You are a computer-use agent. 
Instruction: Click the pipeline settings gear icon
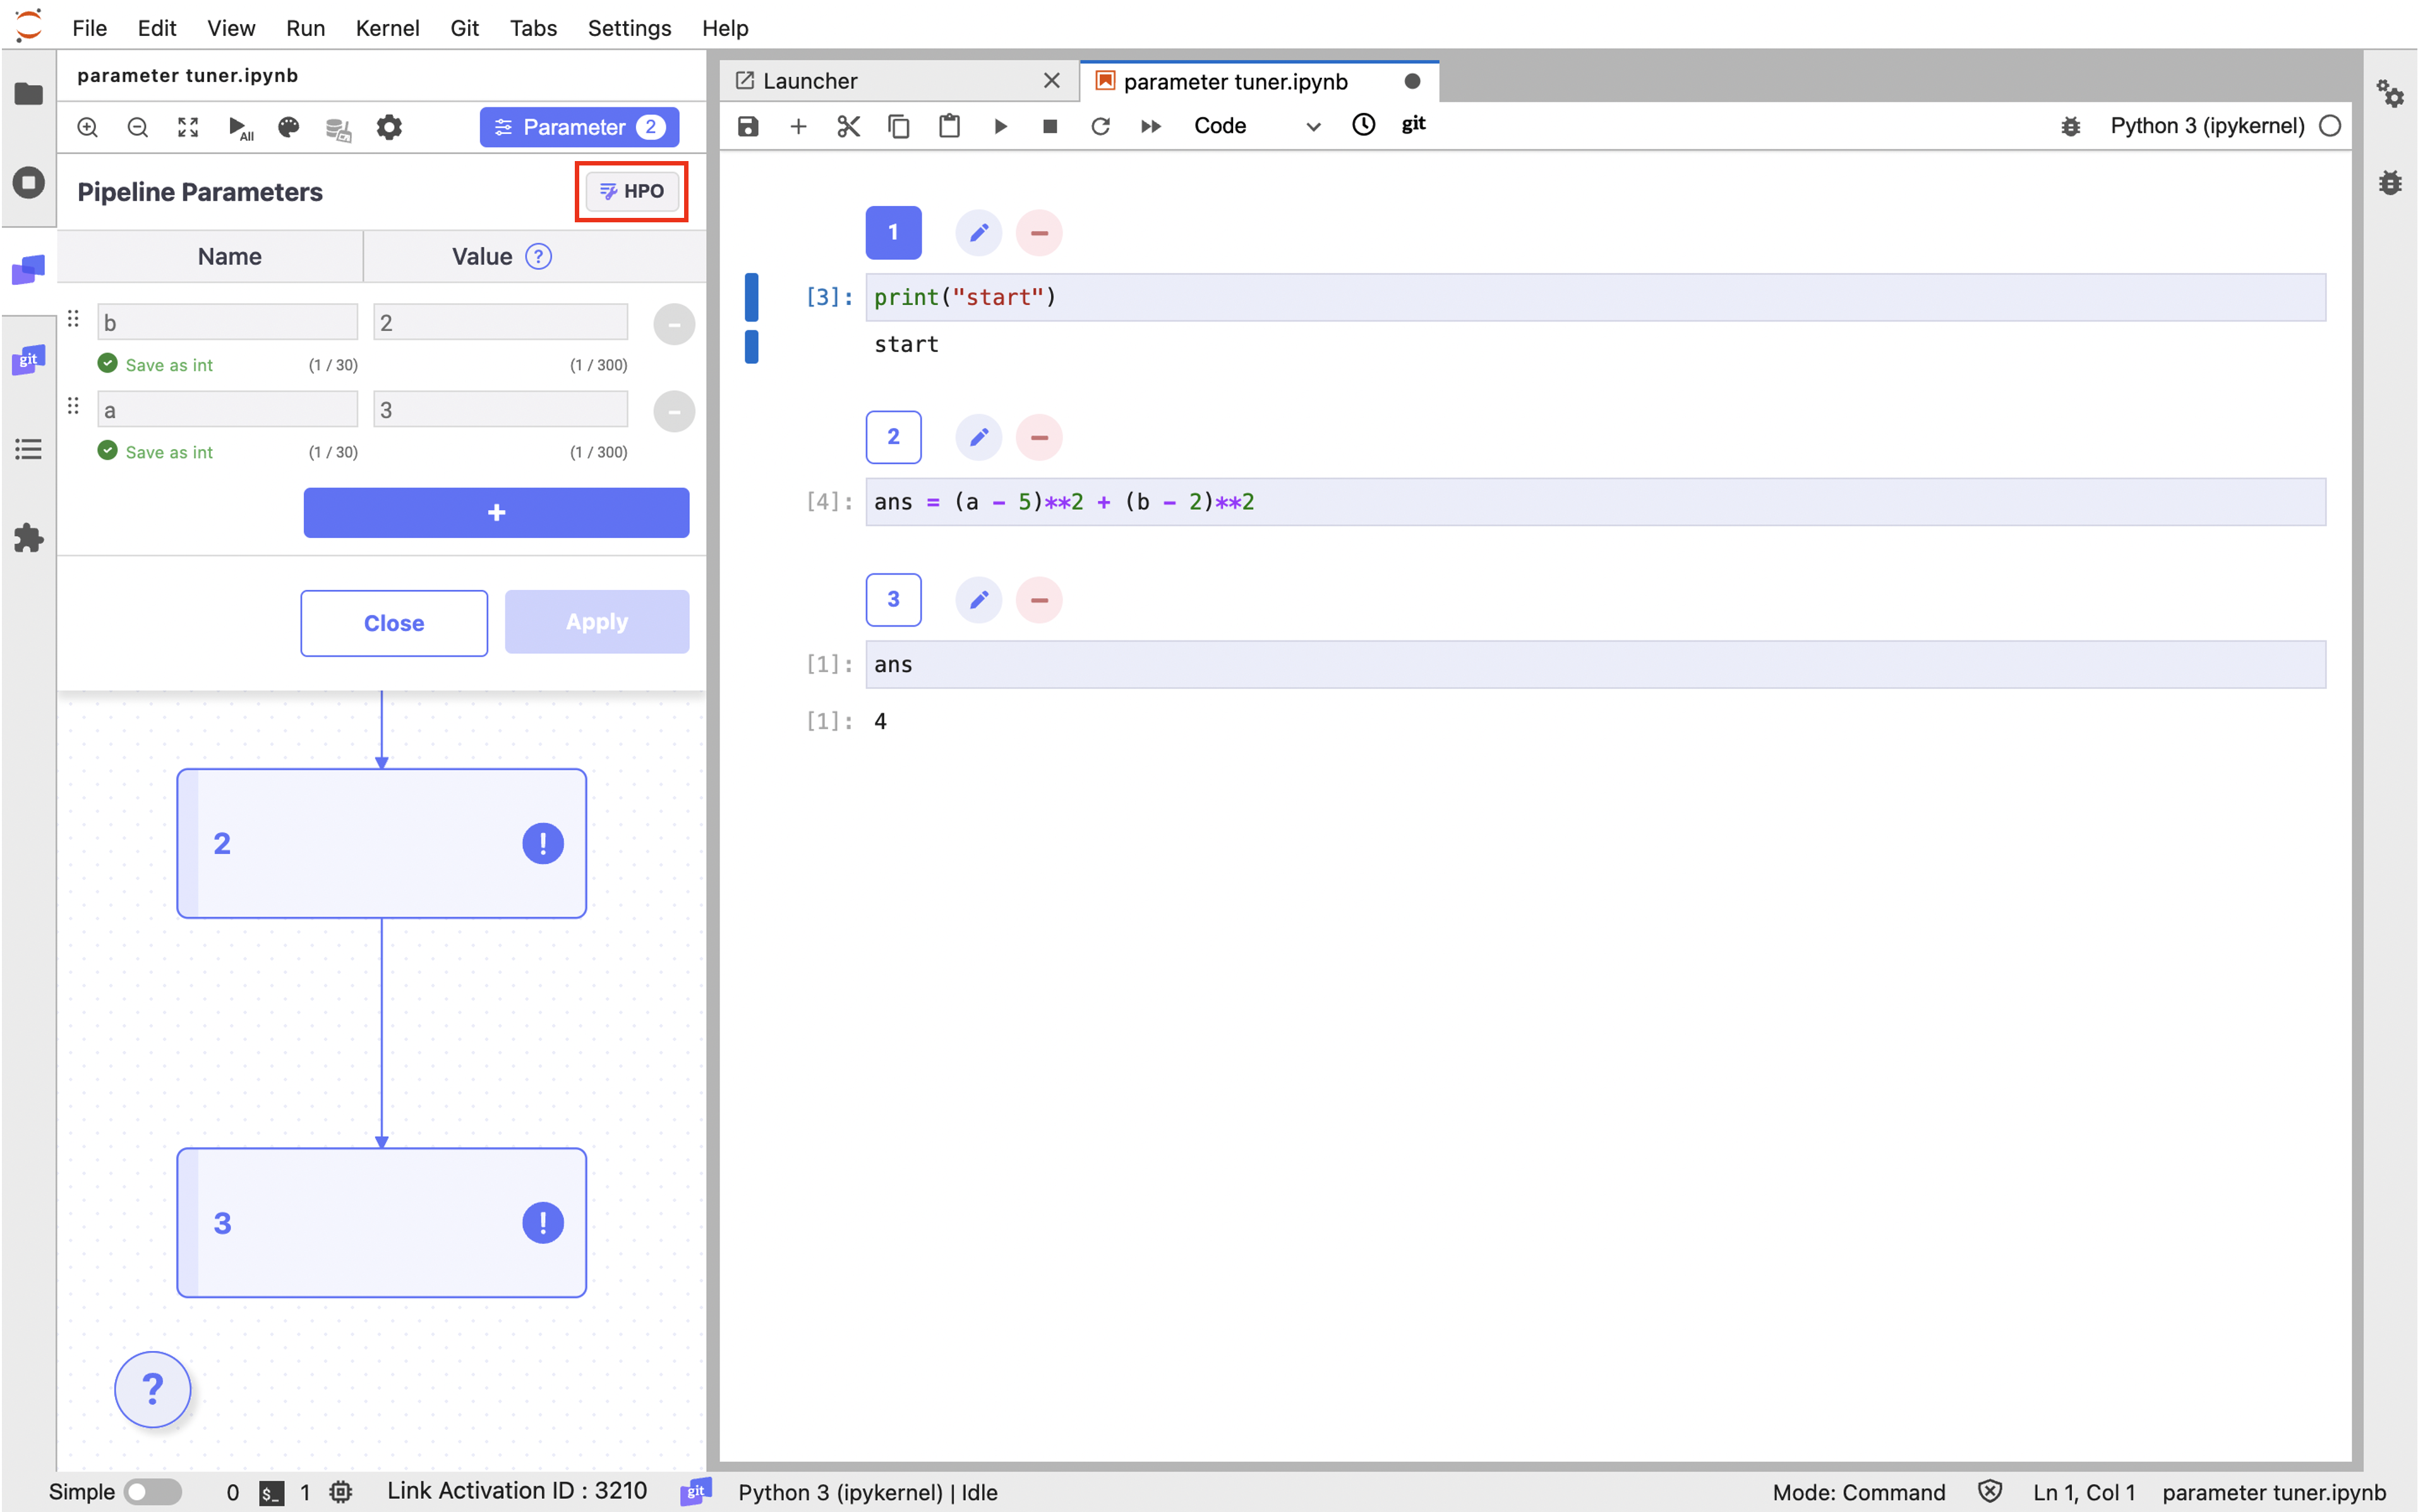(x=389, y=127)
